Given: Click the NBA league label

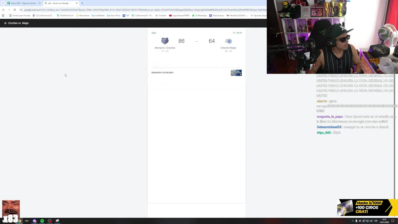Looking at the screenshot, I should (x=154, y=33).
